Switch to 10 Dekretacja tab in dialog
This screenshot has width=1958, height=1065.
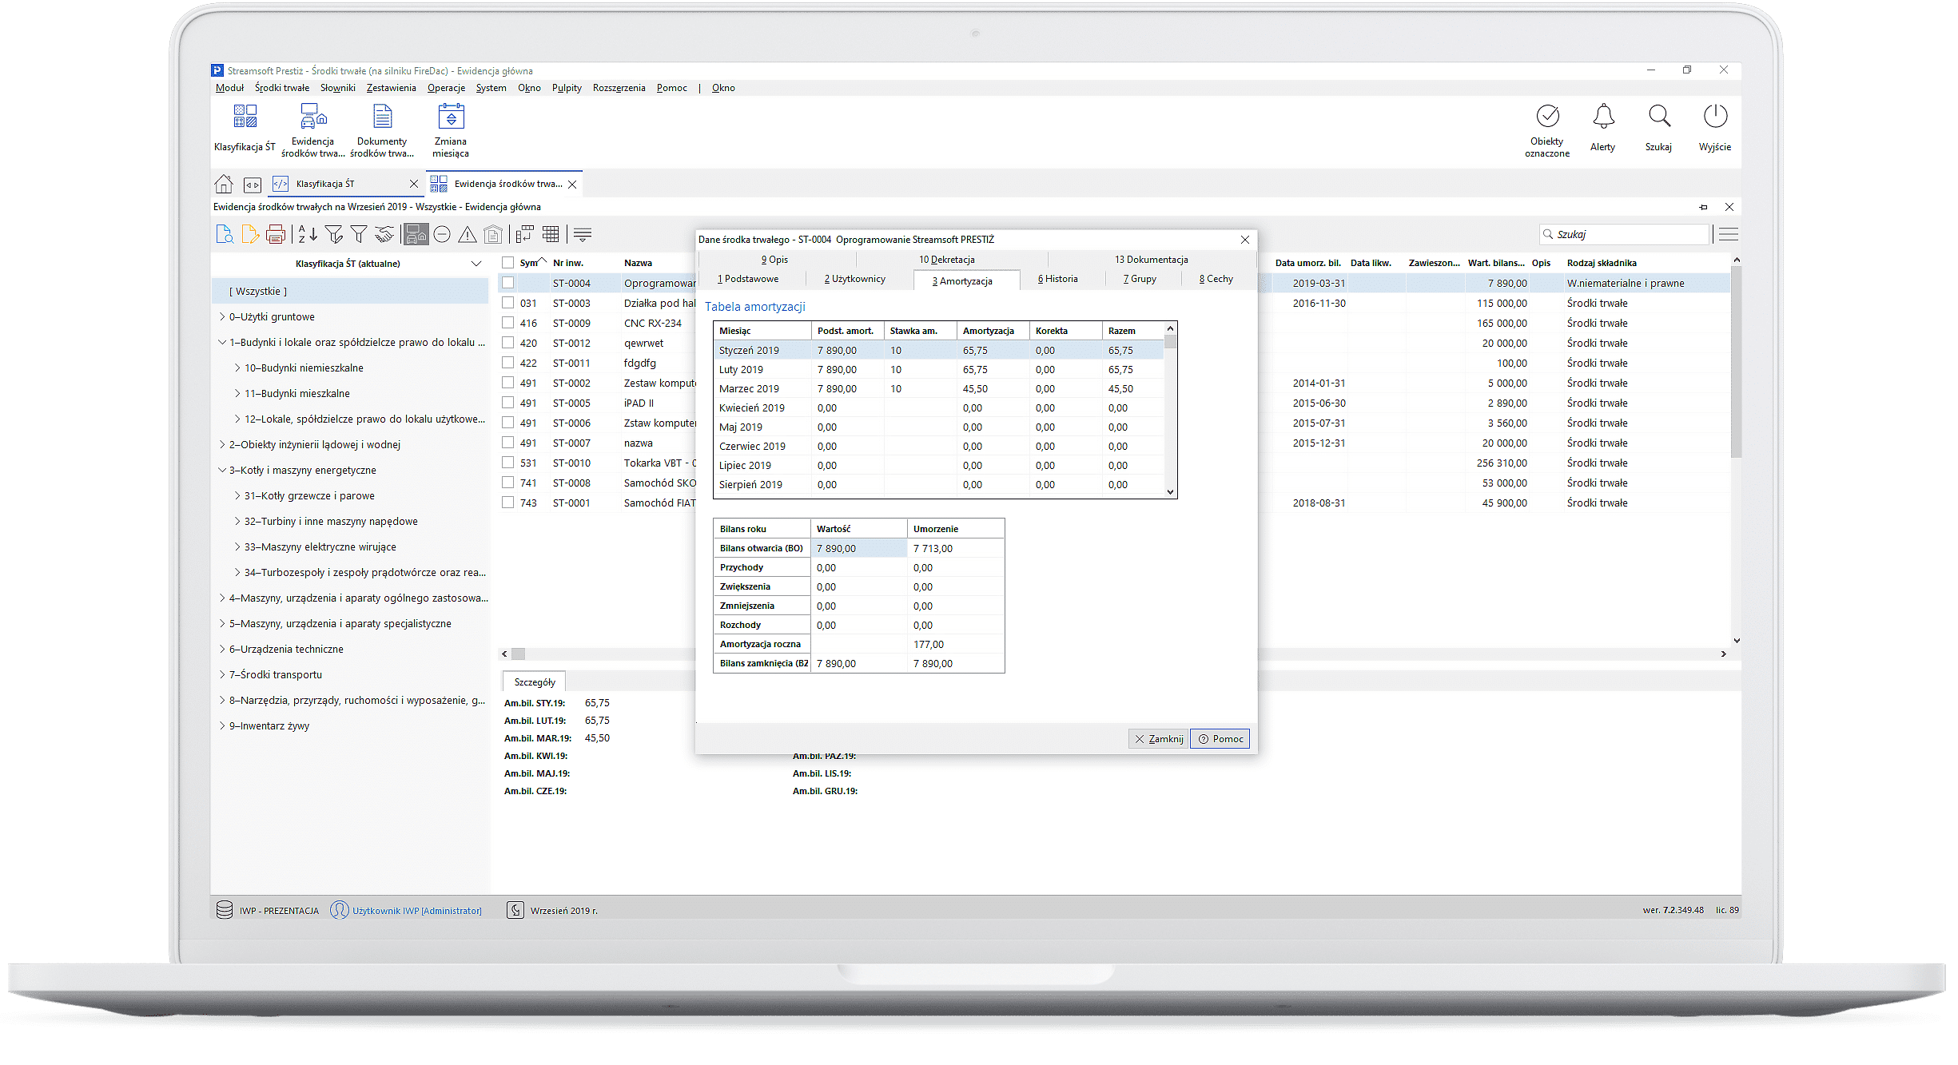coord(946,260)
